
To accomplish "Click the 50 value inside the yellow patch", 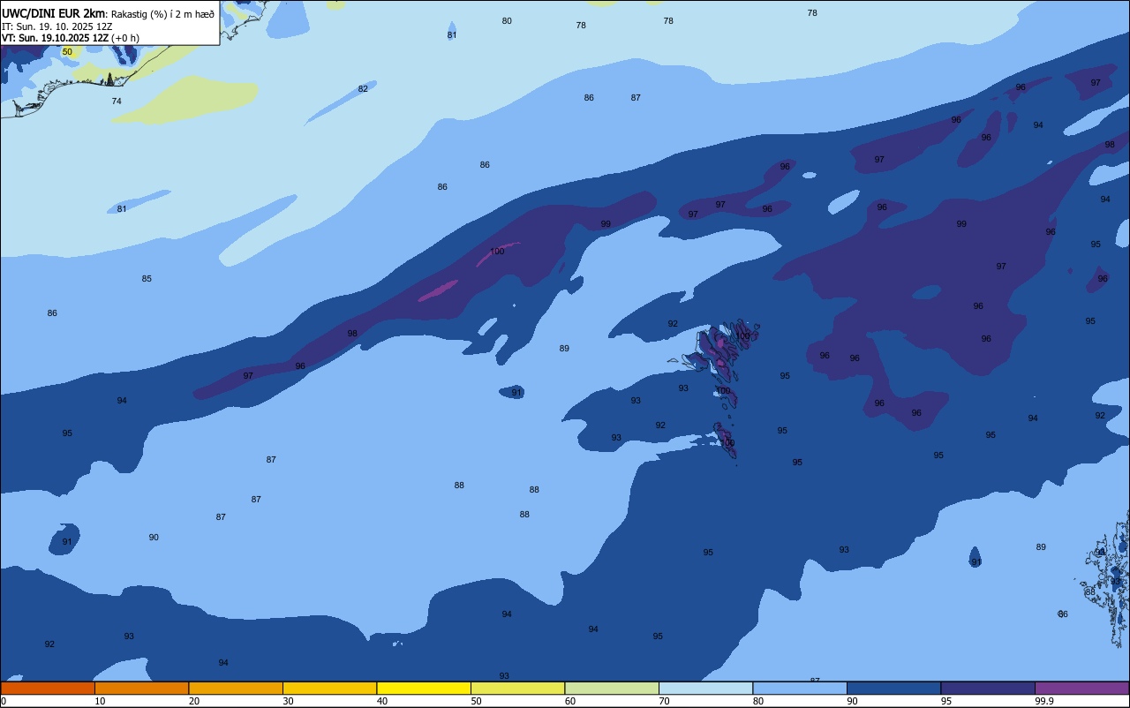I will tap(67, 52).
